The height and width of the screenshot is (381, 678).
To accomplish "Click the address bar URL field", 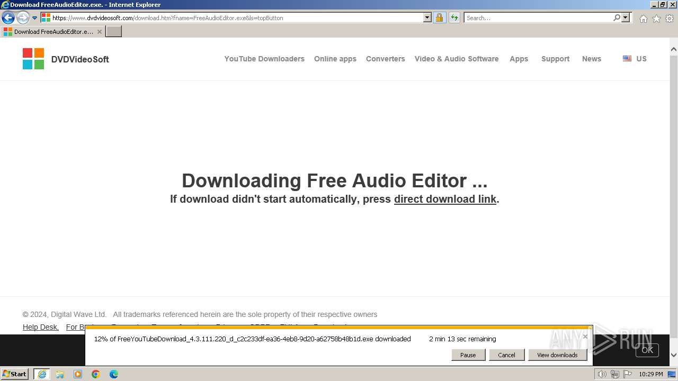I will tap(231, 17).
